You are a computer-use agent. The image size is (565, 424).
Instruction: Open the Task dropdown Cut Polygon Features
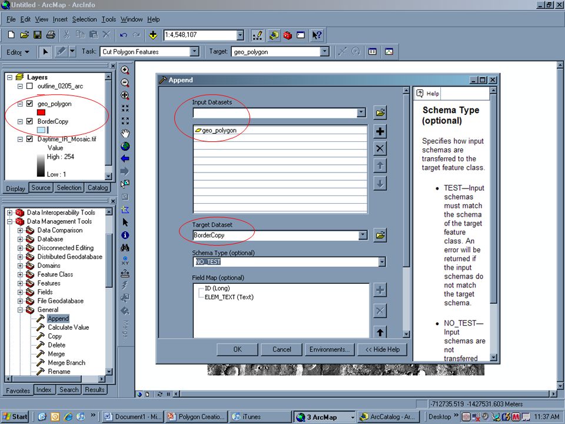195,52
